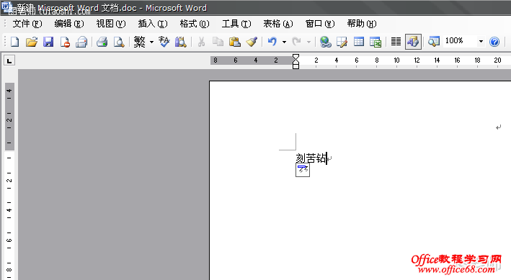Insert Hyperlink with the globe chain icon
Viewport: 511px width, 280px height.
coord(325,42)
